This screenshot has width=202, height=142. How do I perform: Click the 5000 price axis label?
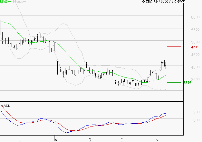pos(195,42)
